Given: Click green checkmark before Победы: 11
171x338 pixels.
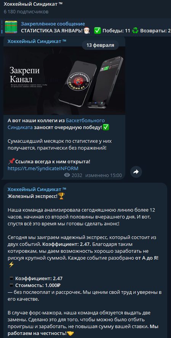Looking at the screenshot, I should coord(97,30).
